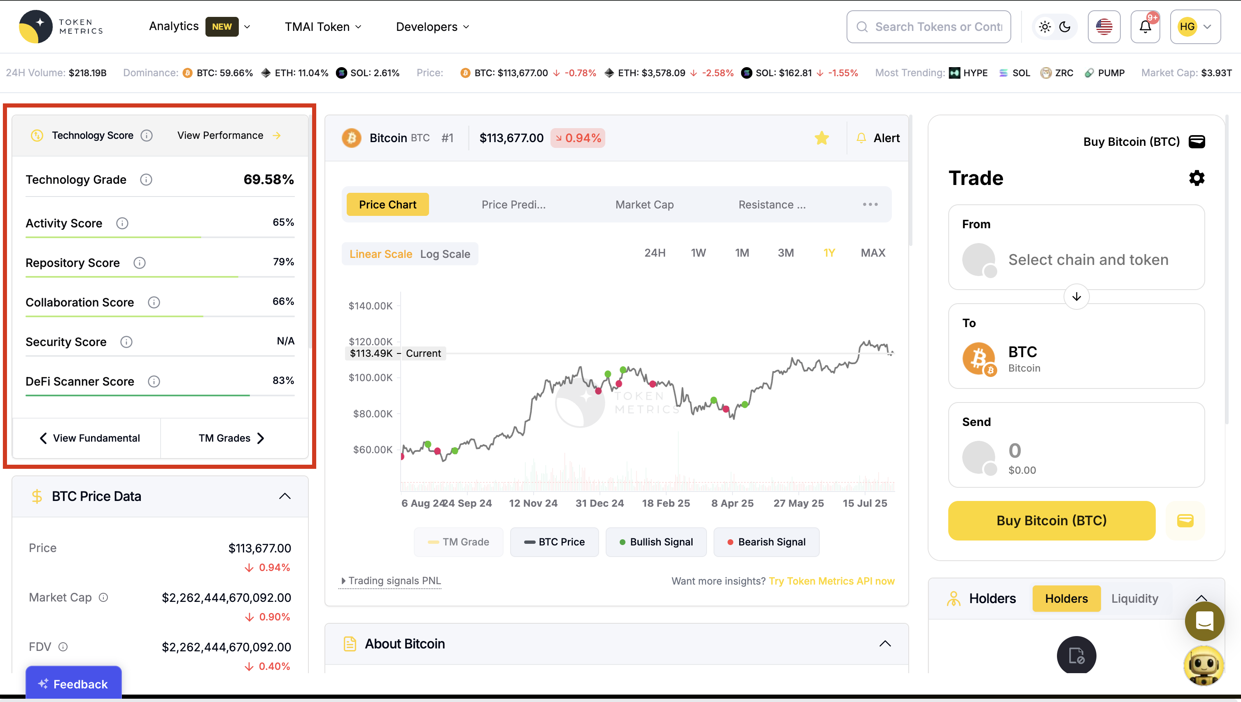Select the Liquidity tab
Screen dimensions: 1241x702
[1134, 598]
